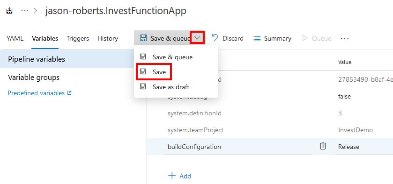Switch to the YAML tab
393x184 pixels.
click(x=15, y=38)
